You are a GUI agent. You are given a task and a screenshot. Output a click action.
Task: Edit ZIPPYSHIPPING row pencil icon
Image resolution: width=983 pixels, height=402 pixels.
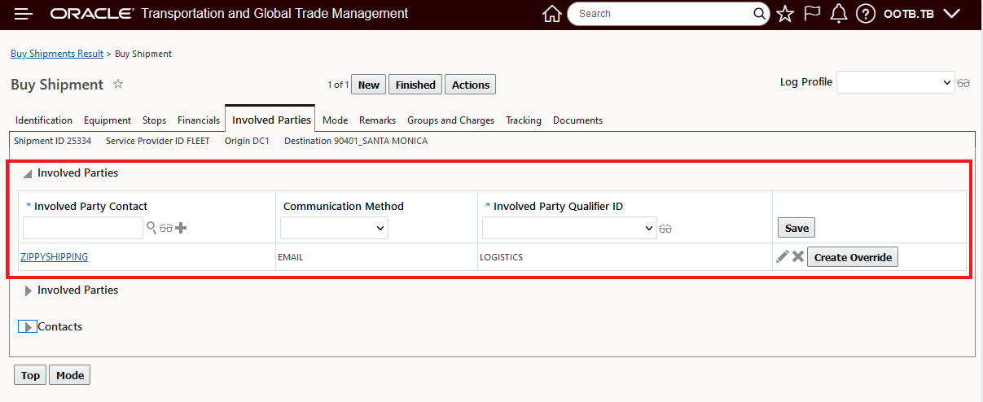(x=783, y=257)
